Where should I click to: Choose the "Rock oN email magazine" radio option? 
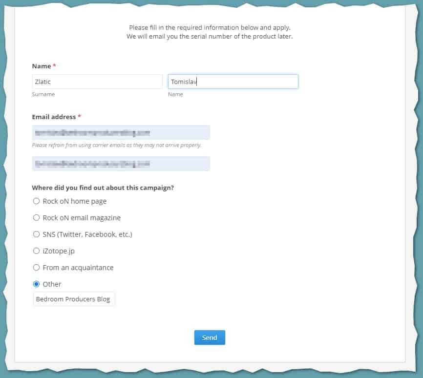click(x=36, y=218)
